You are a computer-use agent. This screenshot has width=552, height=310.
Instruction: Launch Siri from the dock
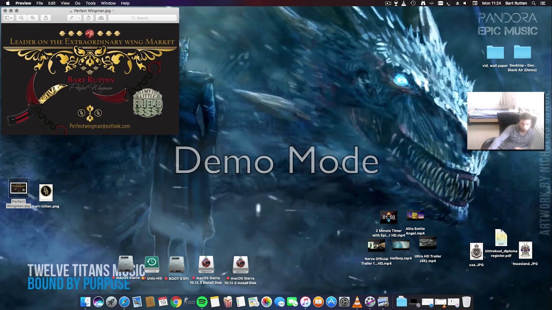tap(98, 302)
